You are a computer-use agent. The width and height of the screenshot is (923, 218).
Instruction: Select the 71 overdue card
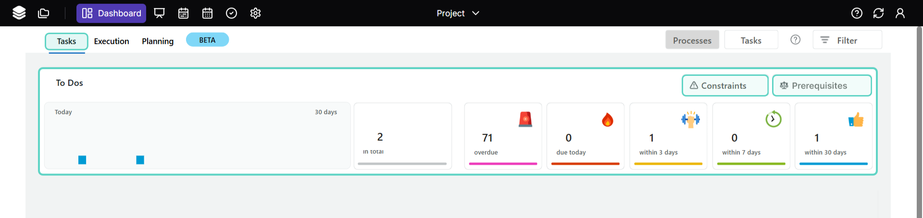pos(503,136)
